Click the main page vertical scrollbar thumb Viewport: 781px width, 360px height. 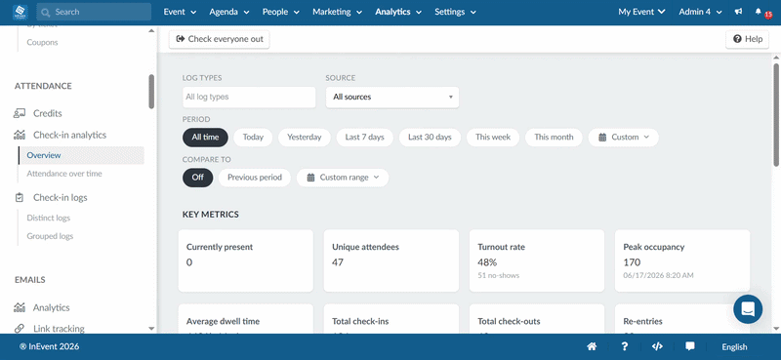coord(776,114)
